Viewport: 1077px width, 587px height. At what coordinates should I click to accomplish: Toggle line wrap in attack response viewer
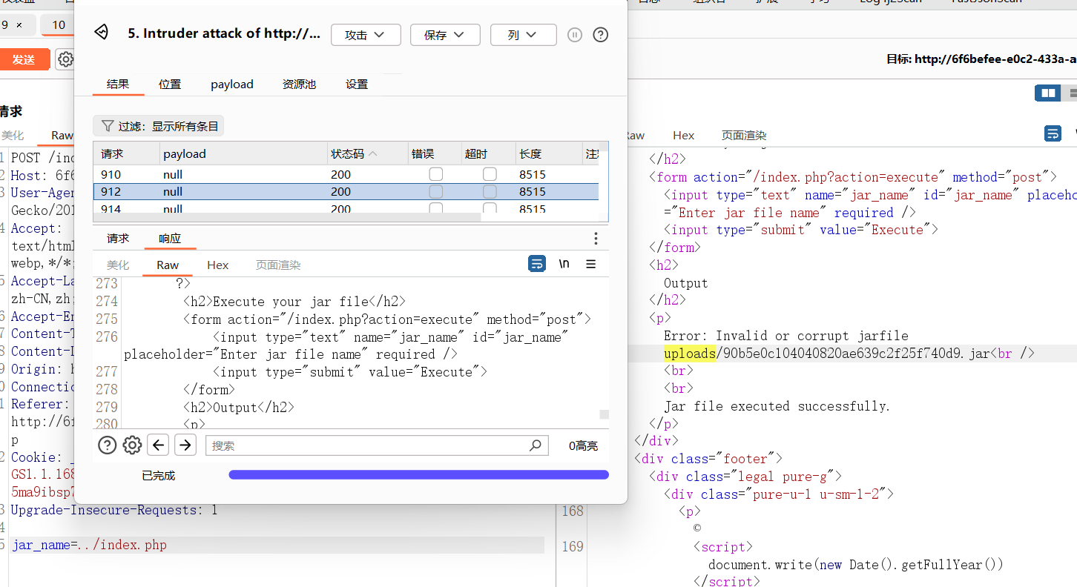(x=537, y=264)
